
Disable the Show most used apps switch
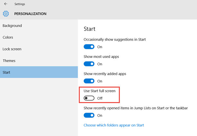89,64
